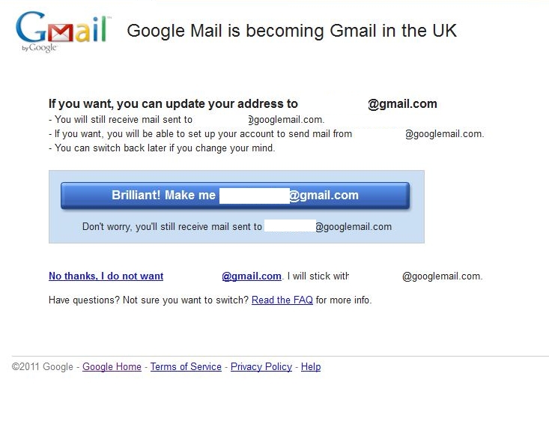549x433 pixels.
Task: Click the 'by Google' text under the logo
Action: point(40,48)
